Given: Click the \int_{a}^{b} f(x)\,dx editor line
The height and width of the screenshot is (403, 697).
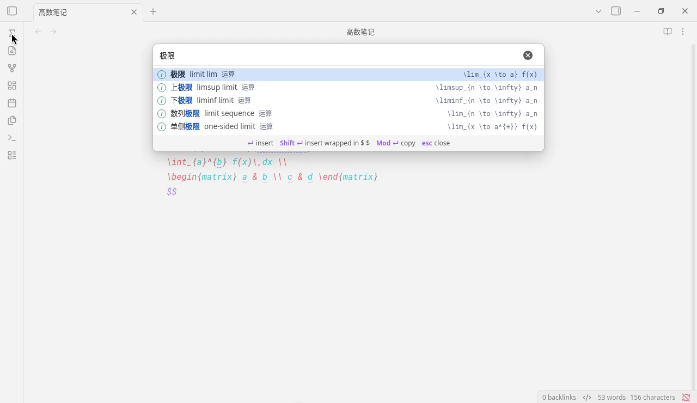Looking at the screenshot, I should pyautogui.click(x=227, y=162).
